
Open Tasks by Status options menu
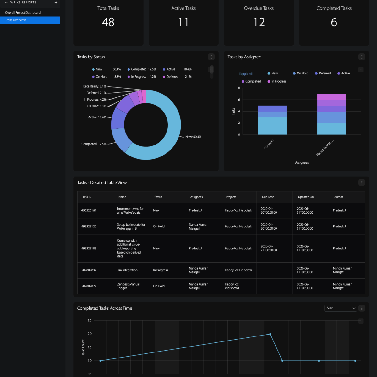pos(211,57)
